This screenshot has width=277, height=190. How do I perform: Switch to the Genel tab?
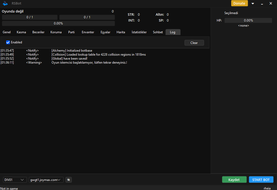tap(6, 32)
